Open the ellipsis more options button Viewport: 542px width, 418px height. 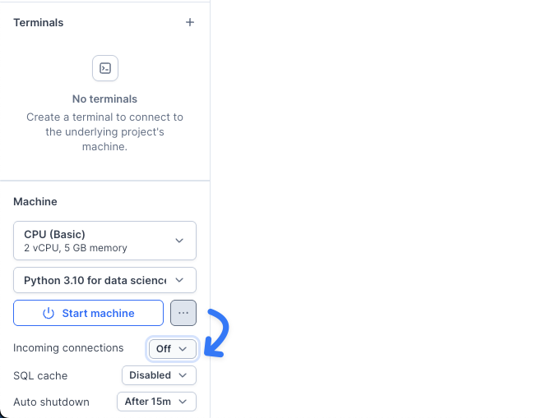click(183, 313)
